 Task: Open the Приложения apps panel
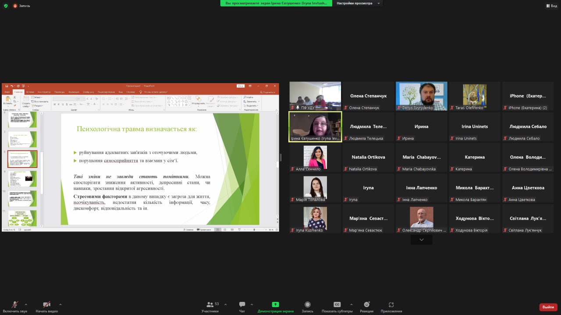click(391, 307)
